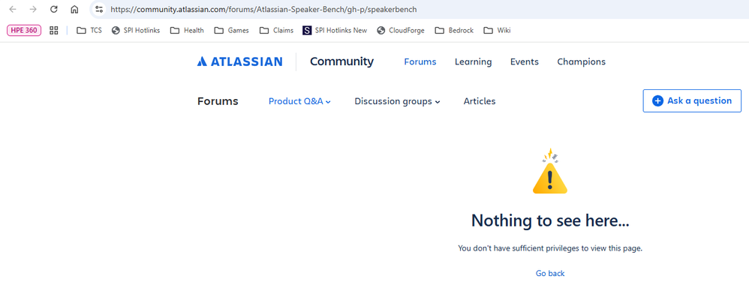Go to browser home page icon
Image resolution: width=749 pixels, height=303 pixels.
(74, 9)
